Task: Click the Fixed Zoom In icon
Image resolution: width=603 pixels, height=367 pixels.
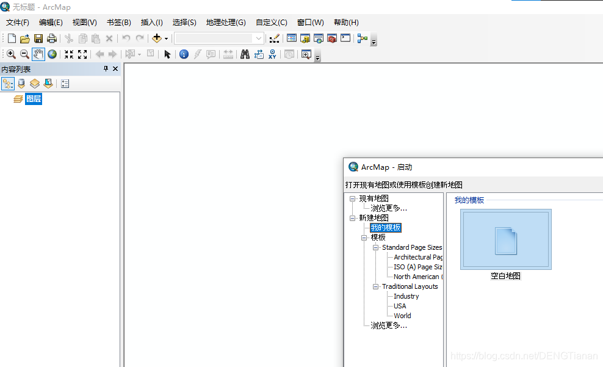Action: pyautogui.click(x=69, y=54)
